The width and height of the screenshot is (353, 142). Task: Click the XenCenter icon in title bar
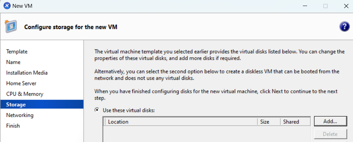click(7, 6)
